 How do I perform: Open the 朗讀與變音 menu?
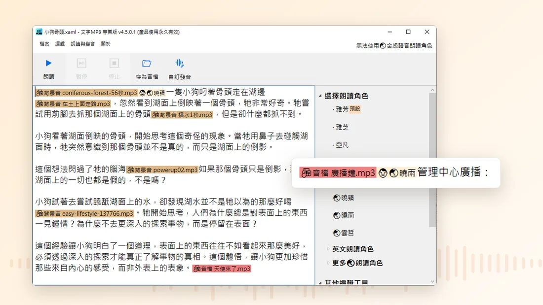coord(82,44)
